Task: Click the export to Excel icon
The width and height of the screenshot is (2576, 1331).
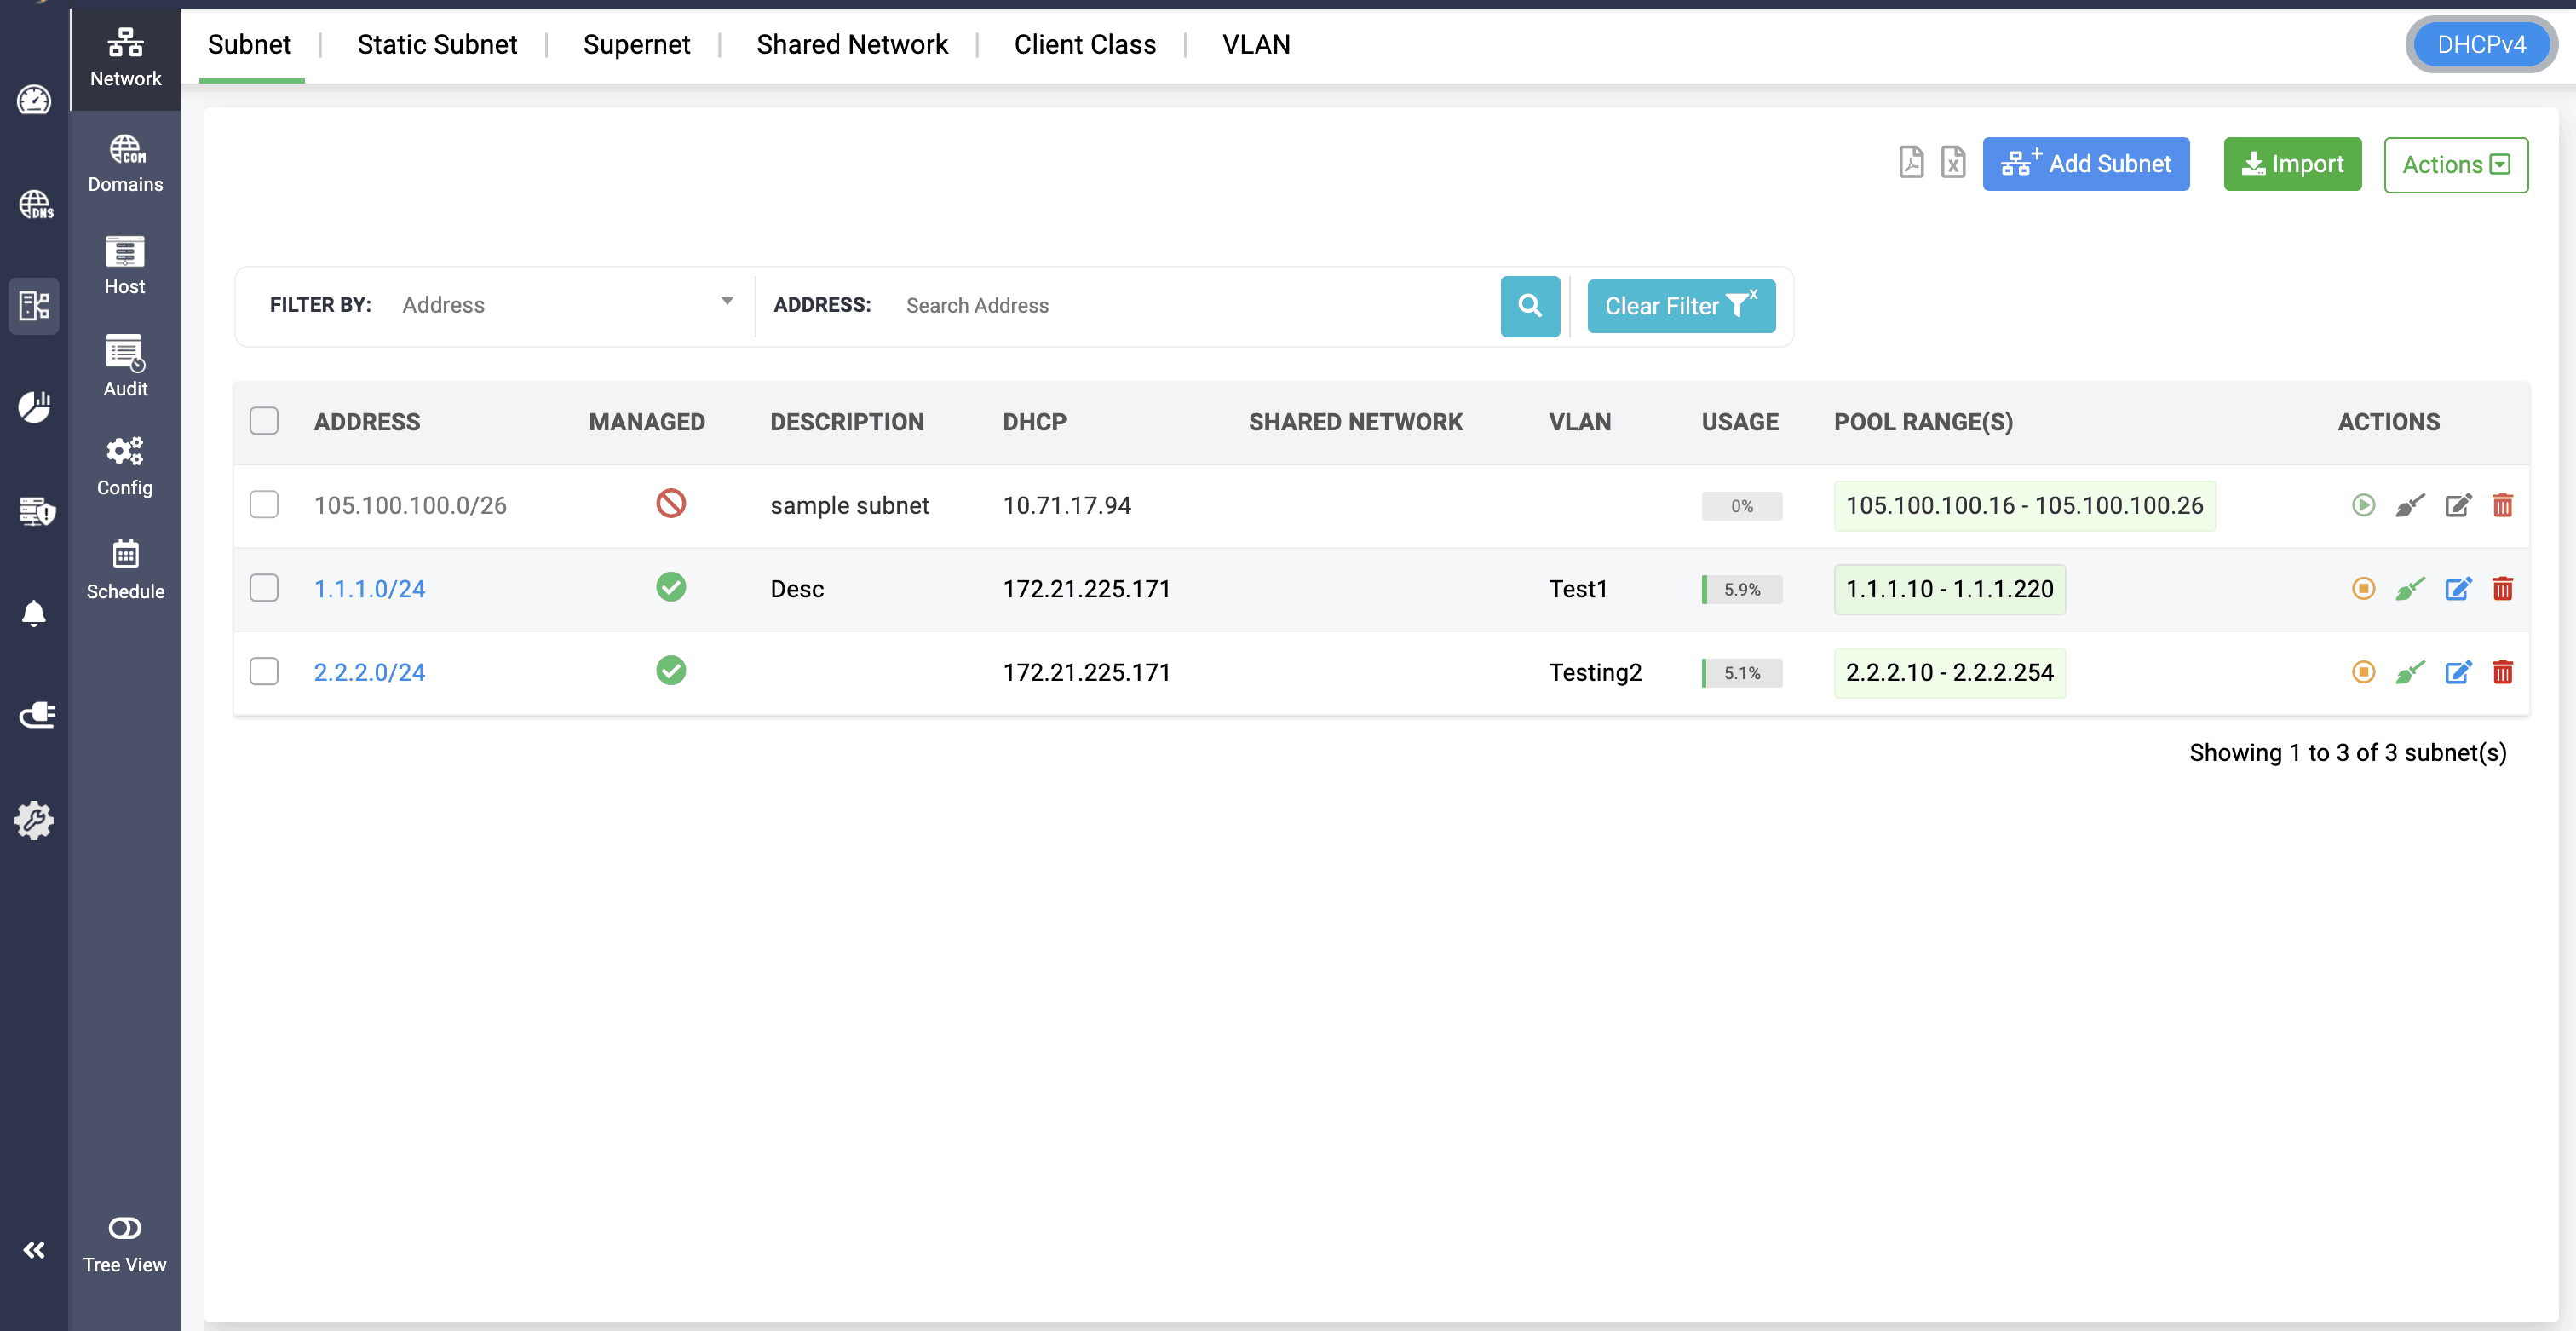Action: (1952, 162)
